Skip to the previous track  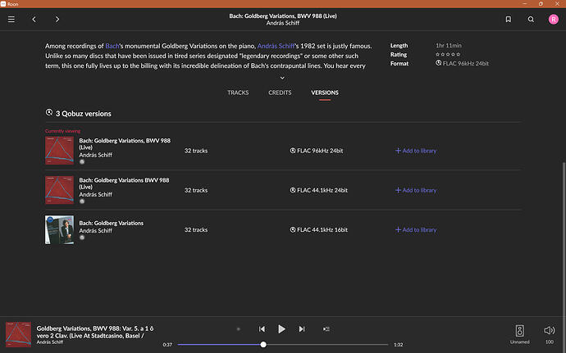click(x=262, y=329)
